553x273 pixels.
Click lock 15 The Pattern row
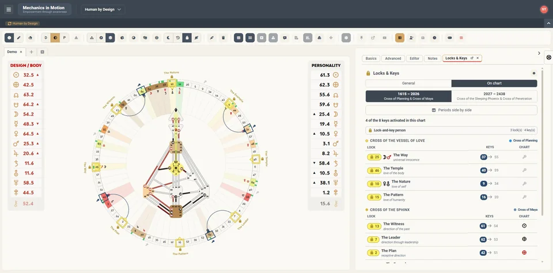(x=452, y=197)
